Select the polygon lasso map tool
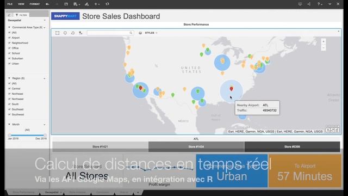The image size is (348, 196). click(73, 33)
